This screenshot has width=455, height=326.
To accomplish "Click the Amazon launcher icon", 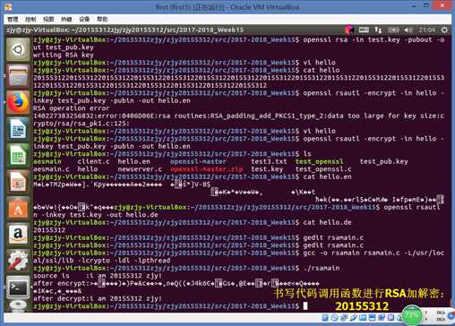I will [18, 234].
